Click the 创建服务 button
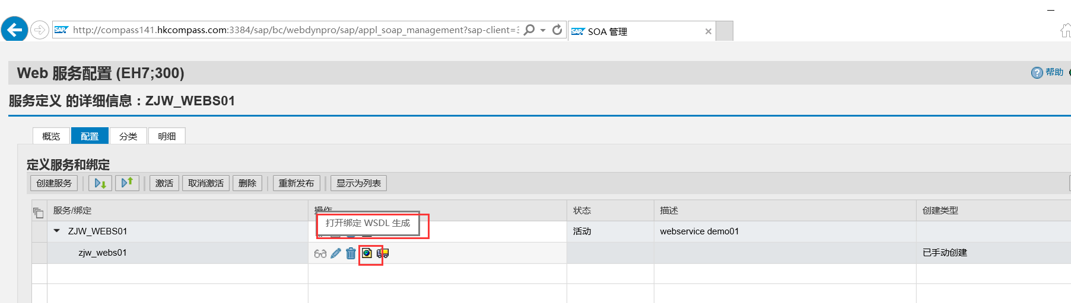1071x303 pixels. 54,183
